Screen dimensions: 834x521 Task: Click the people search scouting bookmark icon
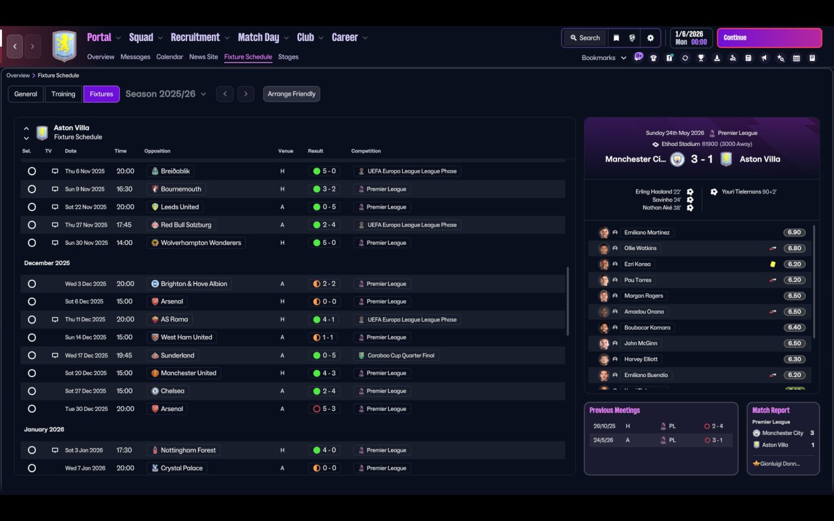click(x=733, y=58)
